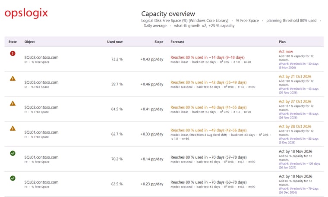
Task: Click the opslogix logo
Action: 26,13
